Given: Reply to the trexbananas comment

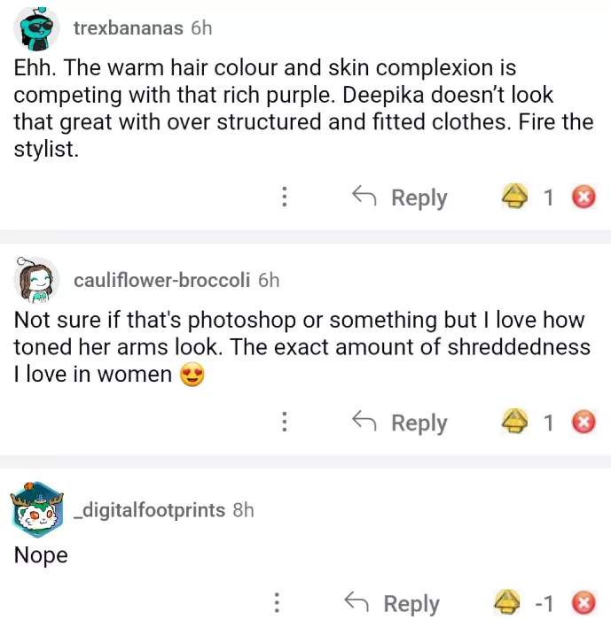Looking at the screenshot, I should pos(400,197).
